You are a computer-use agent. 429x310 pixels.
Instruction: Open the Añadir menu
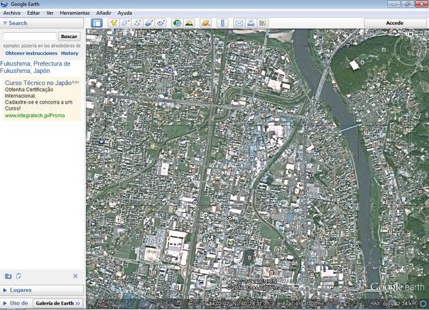click(x=104, y=13)
